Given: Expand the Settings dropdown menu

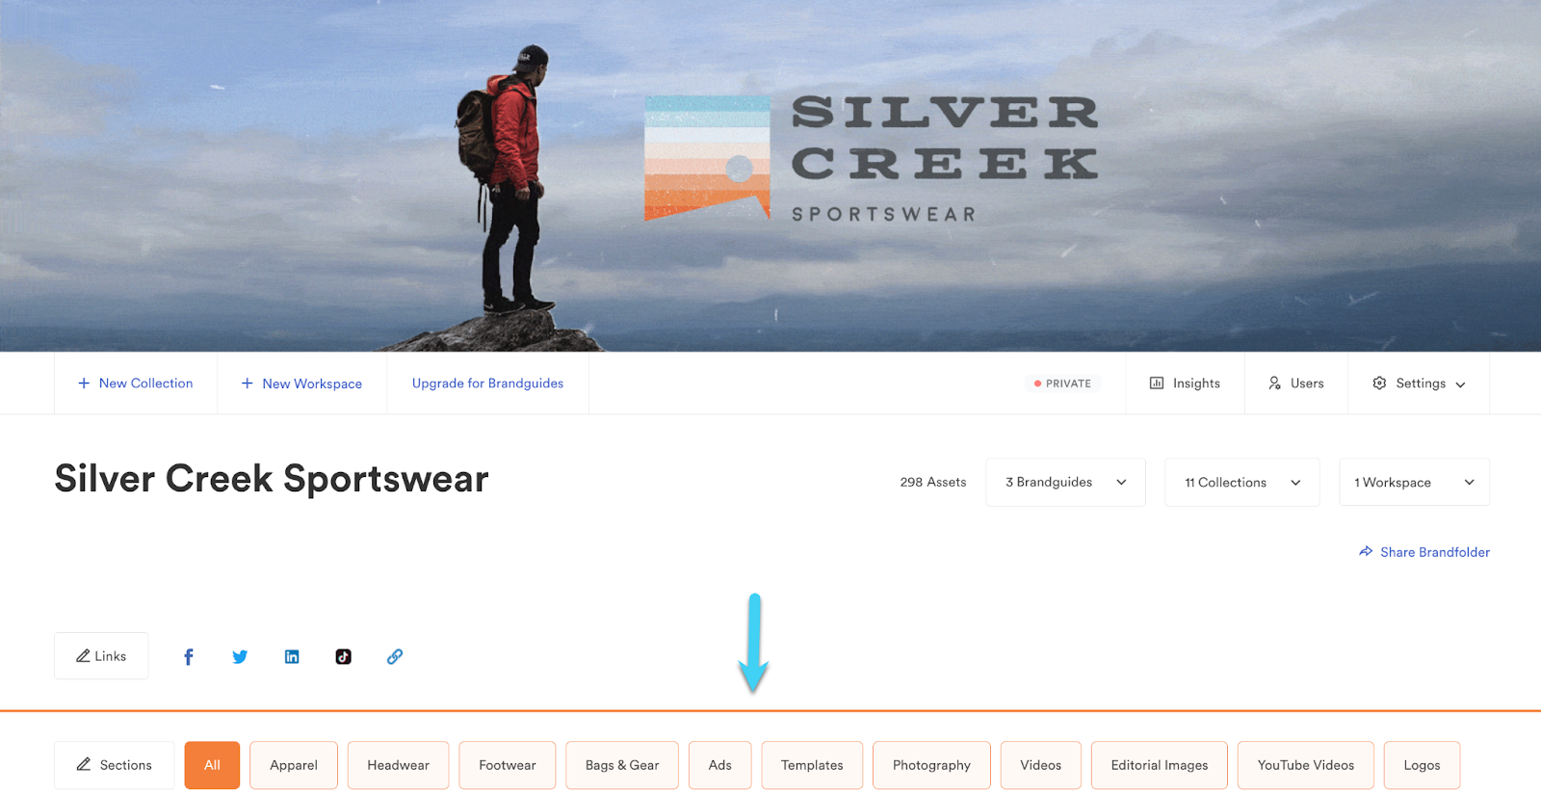Looking at the screenshot, I should pyautogui.click(x=1419, y=384).
